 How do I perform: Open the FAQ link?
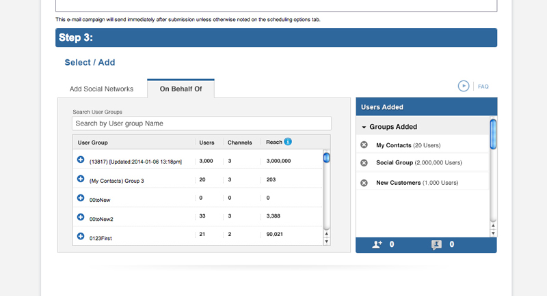click(x=483, y=87)
